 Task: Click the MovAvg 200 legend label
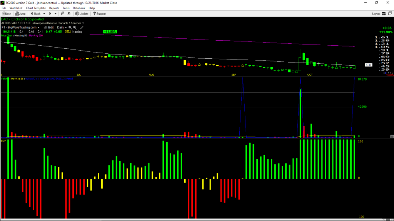coord(36,36)
